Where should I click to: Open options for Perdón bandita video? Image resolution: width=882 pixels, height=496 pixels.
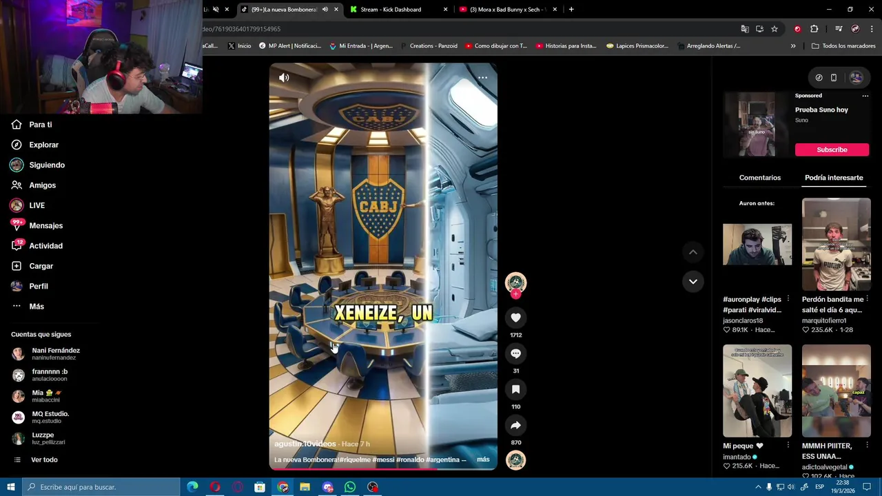tap(867, 299)
